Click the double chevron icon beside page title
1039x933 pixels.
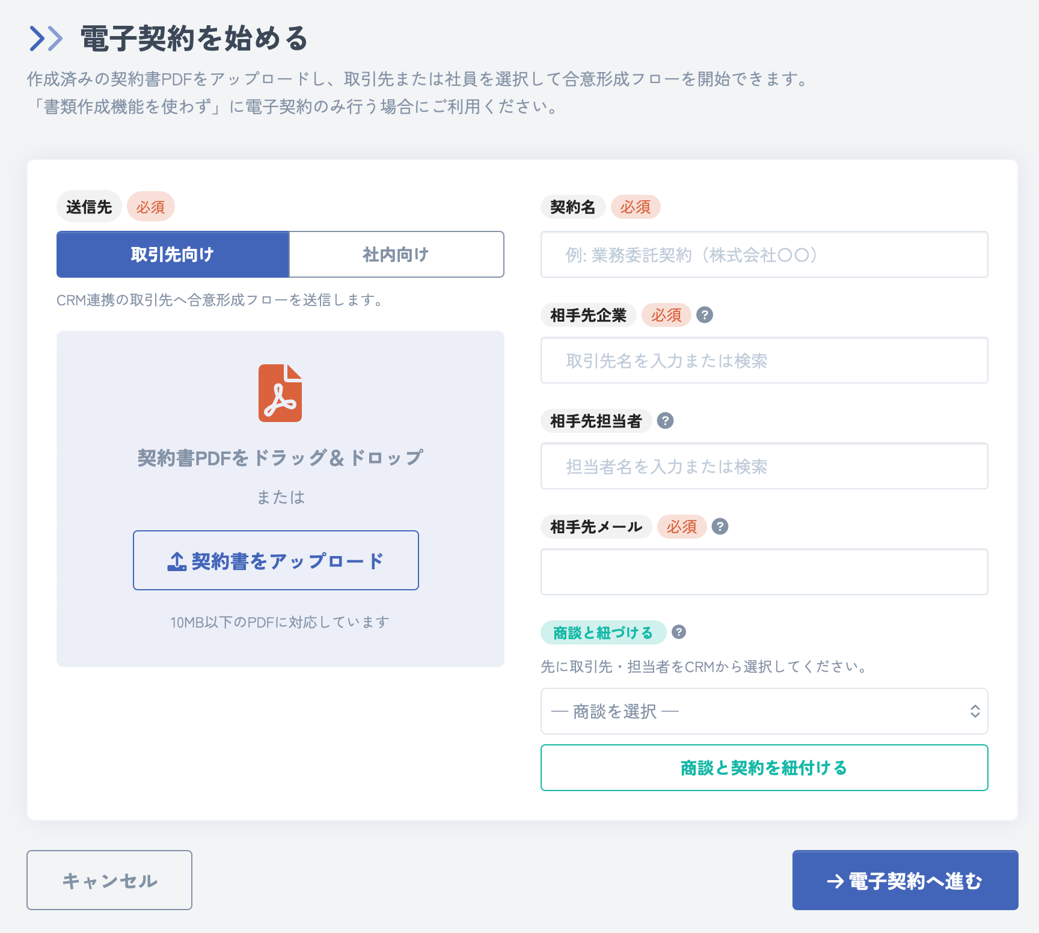click(x=46, y=38)
